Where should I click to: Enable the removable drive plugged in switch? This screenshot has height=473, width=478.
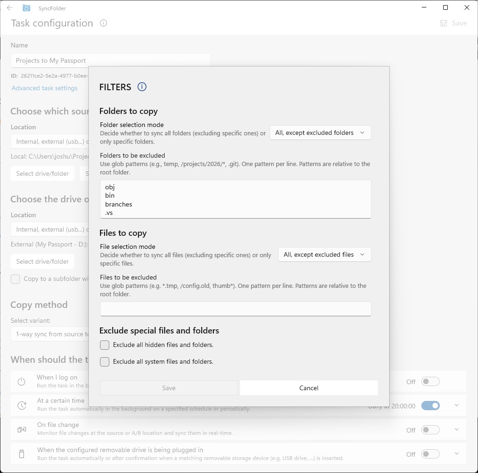pyautogui.click(x=431, y=454)
